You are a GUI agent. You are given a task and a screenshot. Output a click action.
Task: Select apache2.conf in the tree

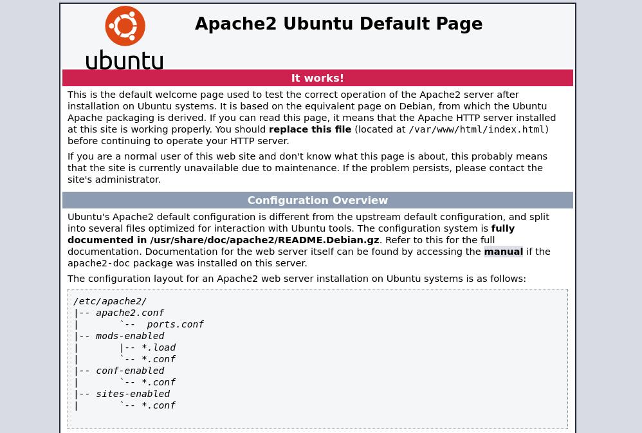coord(130,313)
